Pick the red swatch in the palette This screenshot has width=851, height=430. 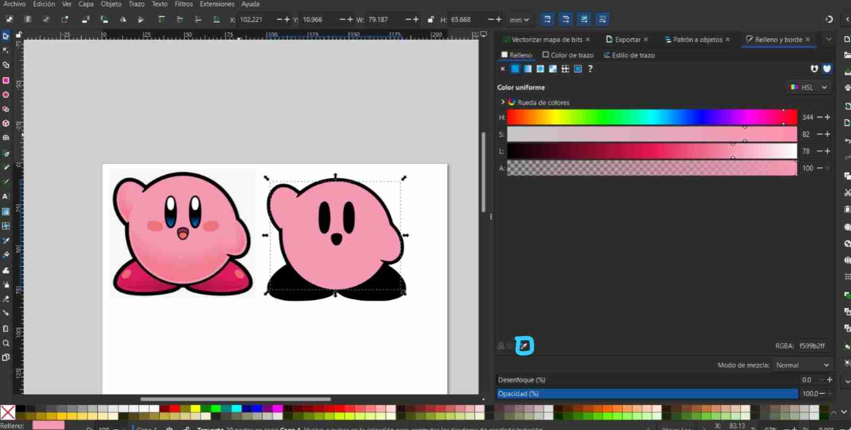click(175, 409)
